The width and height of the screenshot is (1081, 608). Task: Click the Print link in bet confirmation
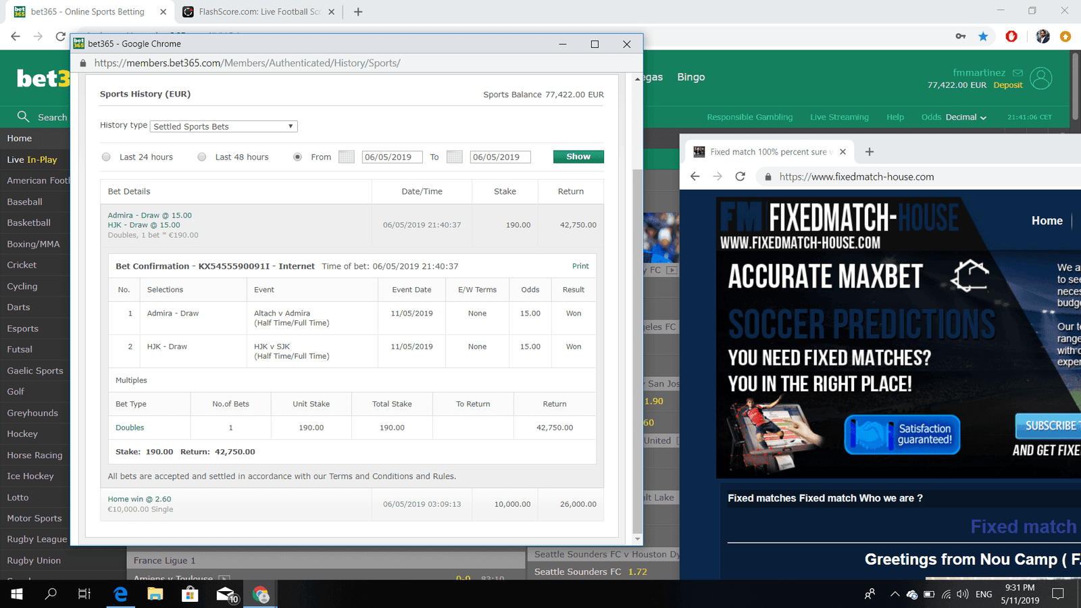click(x=580, y=266)
